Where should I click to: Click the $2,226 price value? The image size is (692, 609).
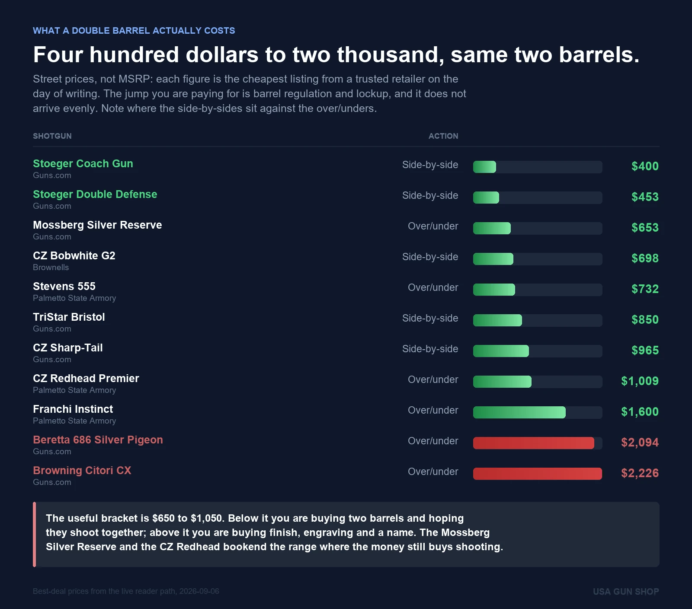tap(640, 473)
